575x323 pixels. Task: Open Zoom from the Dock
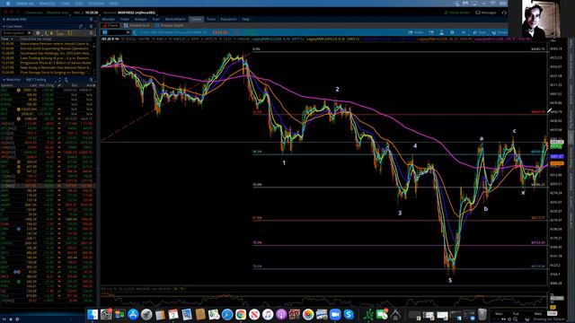pyautogui.click(x=335, y=314)
